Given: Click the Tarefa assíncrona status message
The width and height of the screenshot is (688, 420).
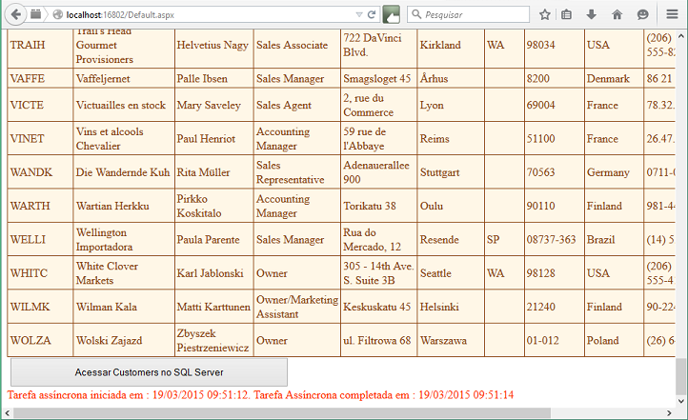Looking at the screenshot, I should [x=260, y=395].
